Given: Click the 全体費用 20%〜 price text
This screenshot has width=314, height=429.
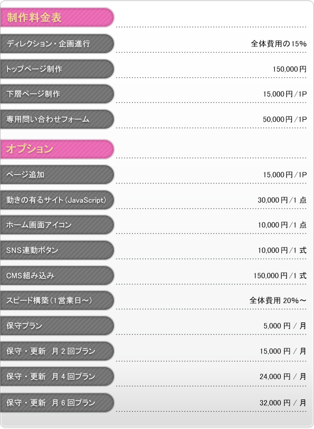Looking at the screenshot, I should pos(277,300).
